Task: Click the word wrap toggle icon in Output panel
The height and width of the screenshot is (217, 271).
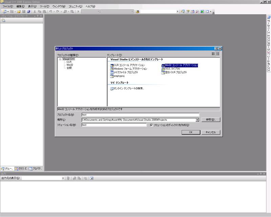Action: click(91, 178)
